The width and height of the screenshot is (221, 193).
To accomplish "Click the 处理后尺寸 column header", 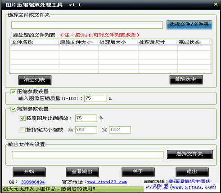I will pyautogui.click(x=157, y=42).
